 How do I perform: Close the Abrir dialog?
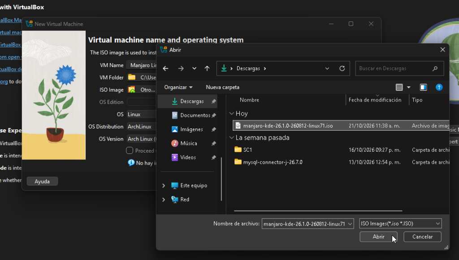(x=442, y=50)
